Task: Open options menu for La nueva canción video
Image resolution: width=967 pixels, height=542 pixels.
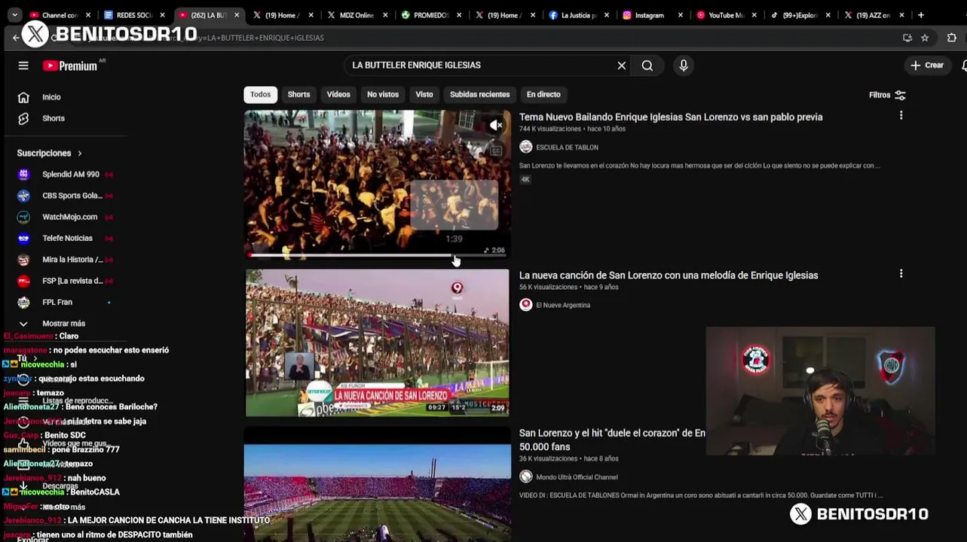Action: pos(901,274)
